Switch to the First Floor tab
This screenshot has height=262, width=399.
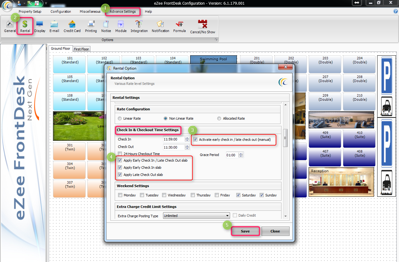pos(81,49)
